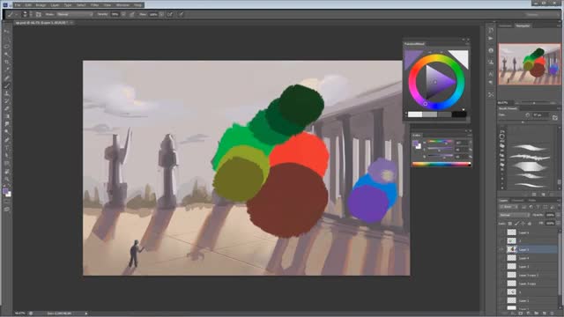This screenshot has width=564, height=317.
Task: Select the Dodge tool
Action: click(7, 132)
